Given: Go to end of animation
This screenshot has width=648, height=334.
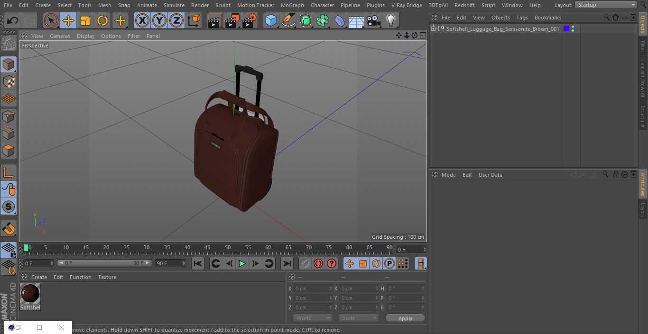Looking at the screenshot, I should [x=287, y=263].
